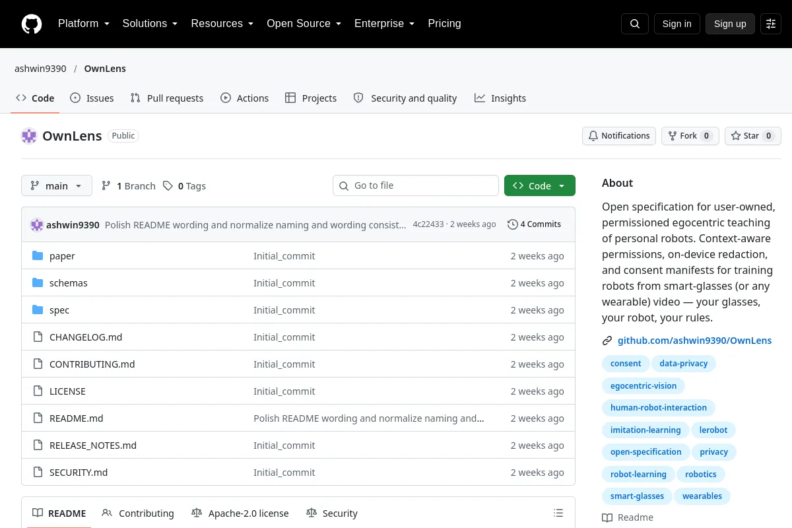This screenshot has width=792, height=528.
Task: Expand the green Code dropdown button
Action: click(540, 185)
